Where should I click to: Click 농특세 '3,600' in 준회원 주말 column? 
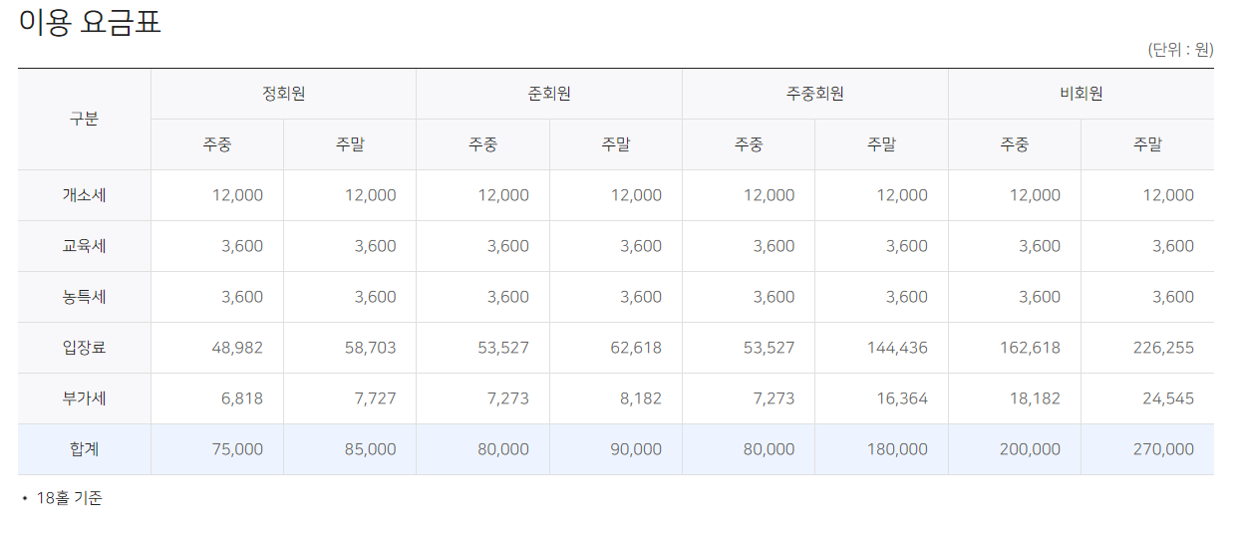point(641,297)
